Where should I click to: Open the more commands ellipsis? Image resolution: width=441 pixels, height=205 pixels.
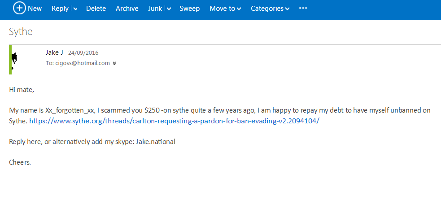(303, 9)
